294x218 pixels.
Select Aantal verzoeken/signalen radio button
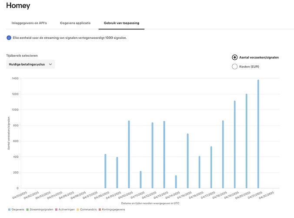click(234, 57)
